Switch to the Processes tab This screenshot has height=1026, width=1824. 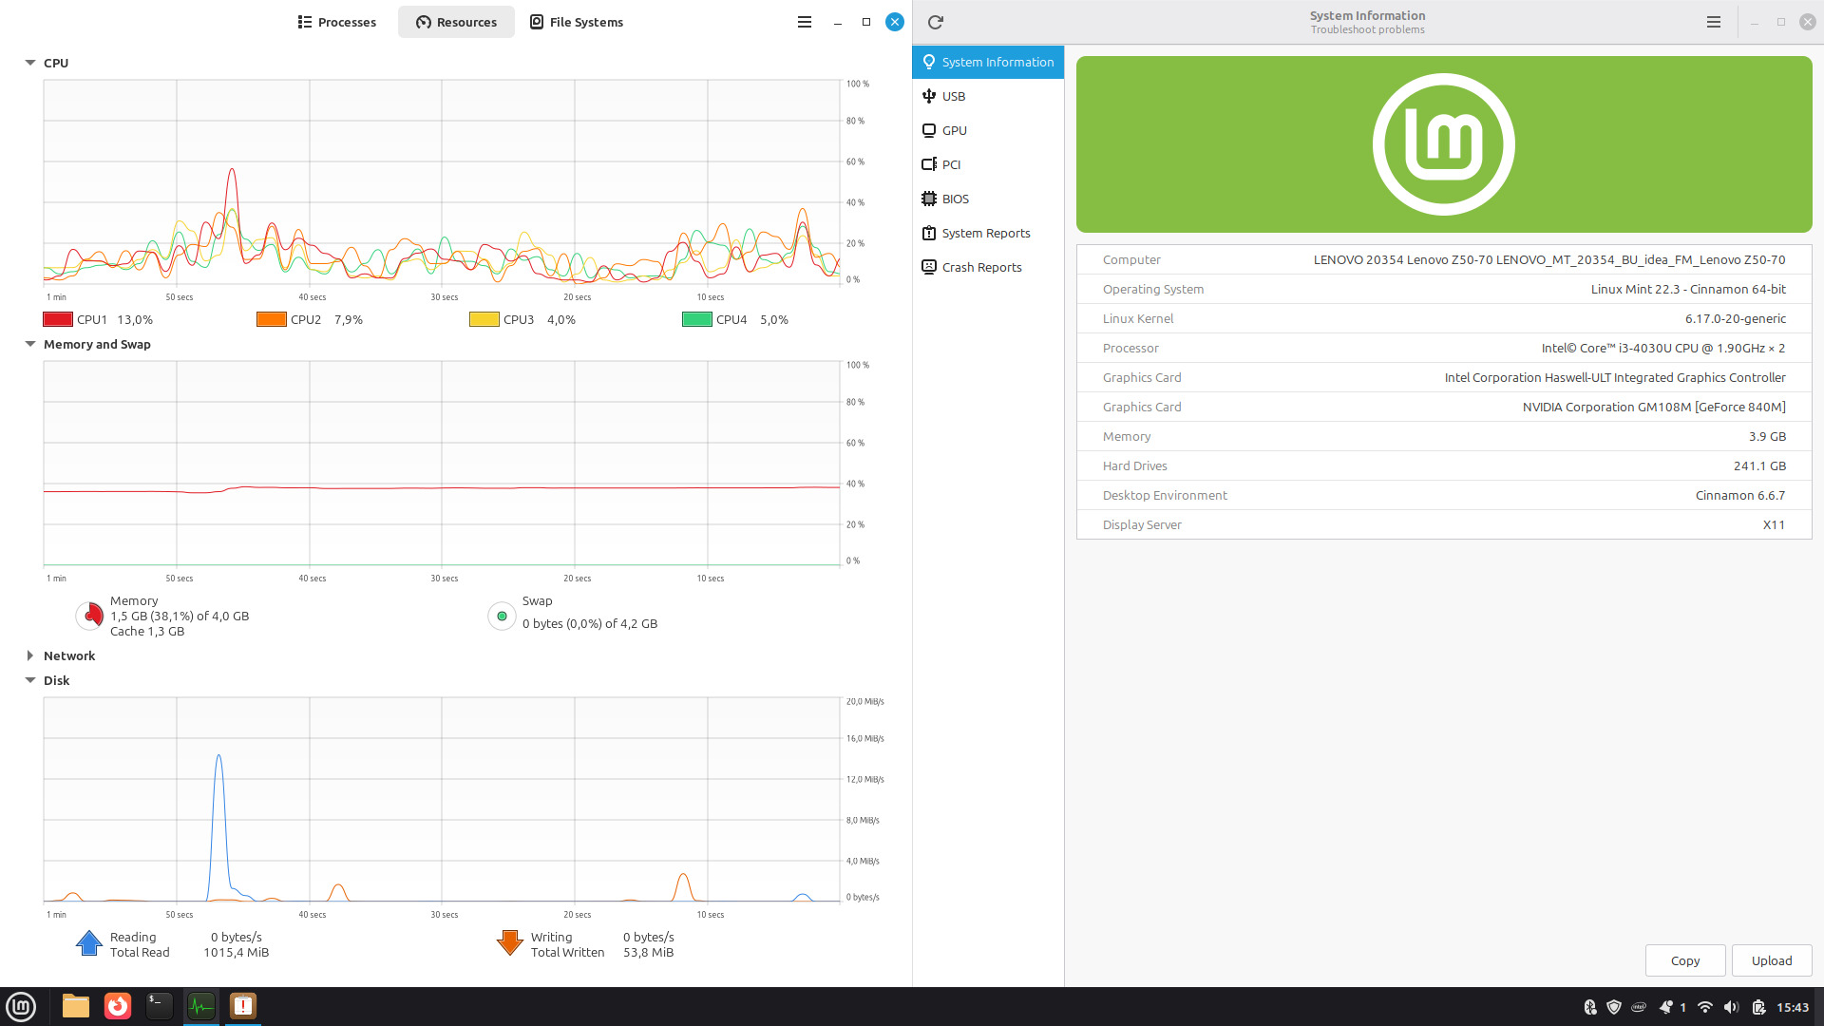coord(337,22)
